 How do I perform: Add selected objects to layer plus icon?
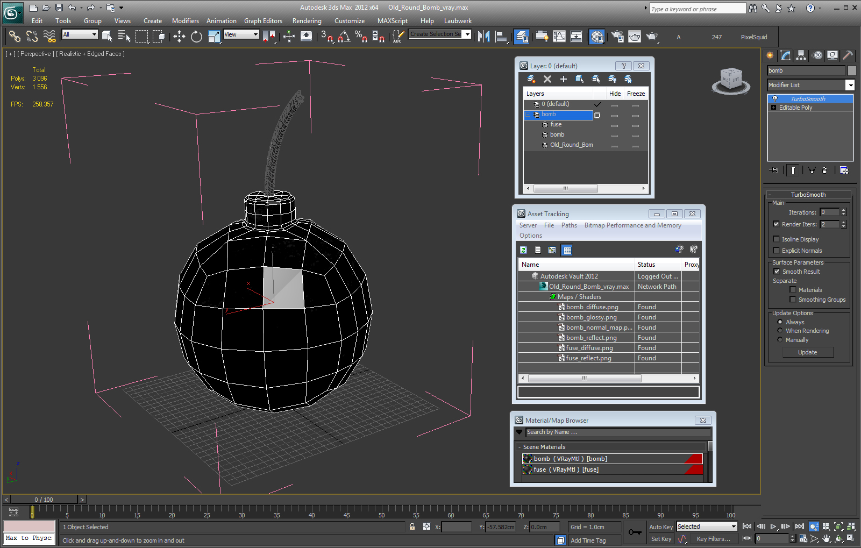pyautogui.click(x=564, y=79)
